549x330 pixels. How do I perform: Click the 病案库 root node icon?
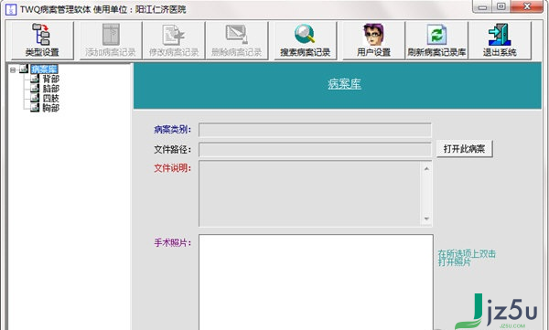coord(24,69)
